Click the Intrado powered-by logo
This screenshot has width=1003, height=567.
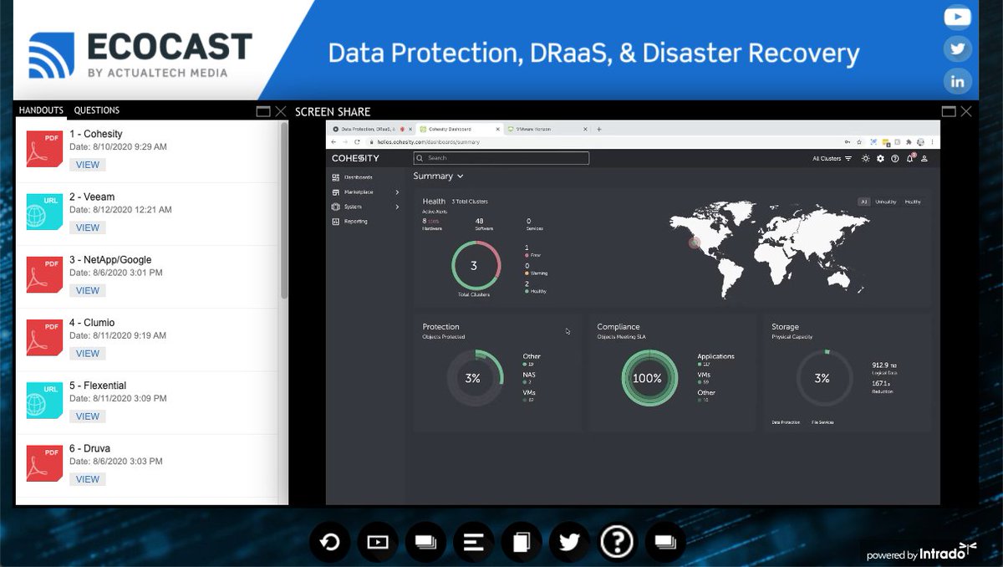[921, 553]
